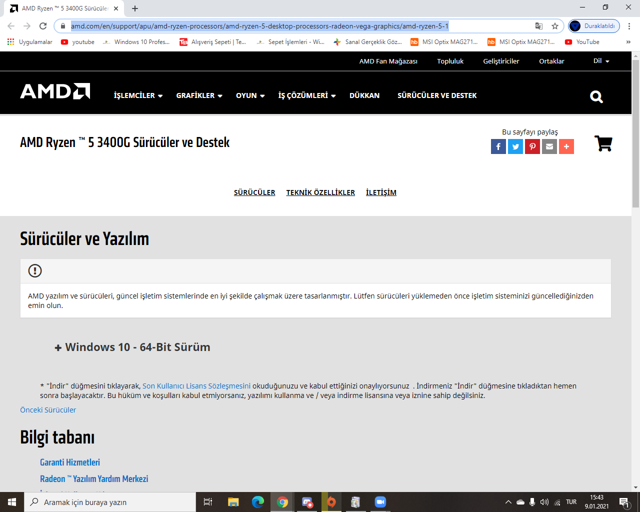640x512 pixels.
Task: Show more bookmarks with the overflow chevron
Action: tap(628, 42)
